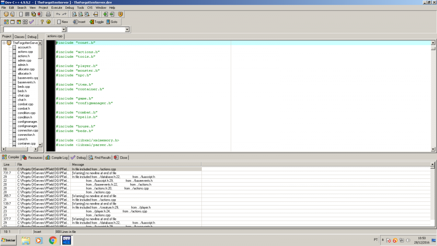The image size is (437, 246).
Task: Click the Add to Project green plus icon
Action: [x=105, y=14]
